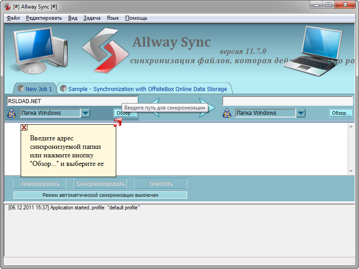Click the scroll down arrow of file list
The height and width of the screenshot is (269, 359).
coord(351,171)
